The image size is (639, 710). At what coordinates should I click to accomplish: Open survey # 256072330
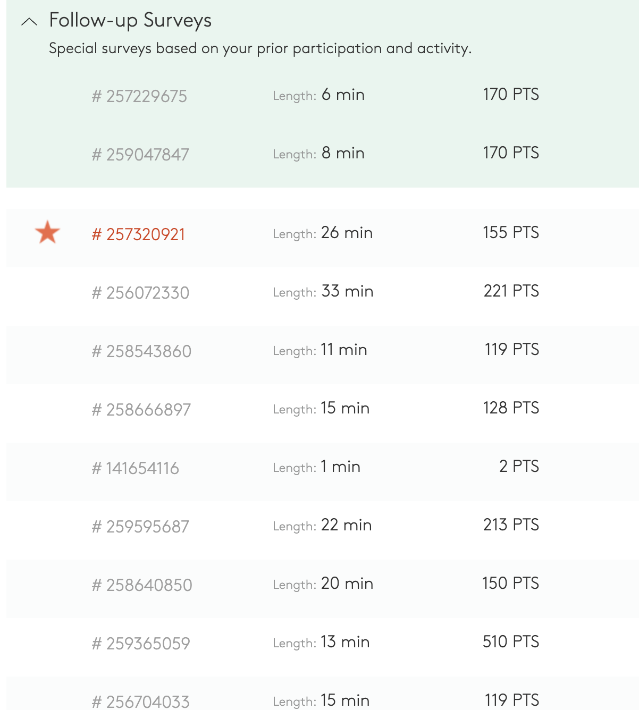tap(140, 293)
